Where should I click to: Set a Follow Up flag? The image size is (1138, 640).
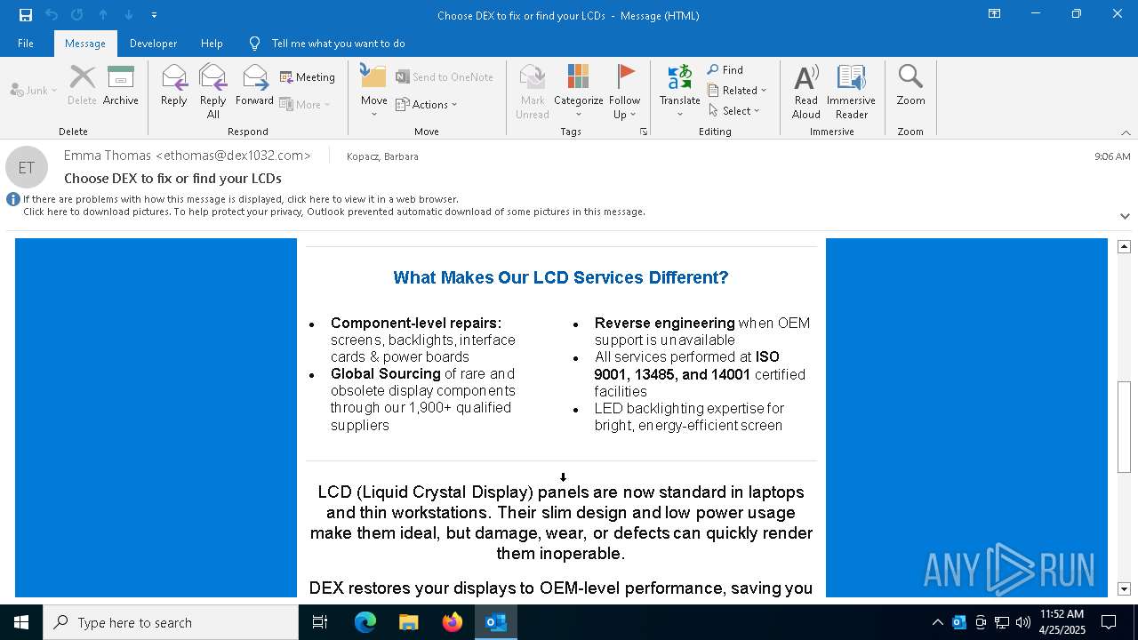click(625, 92)
